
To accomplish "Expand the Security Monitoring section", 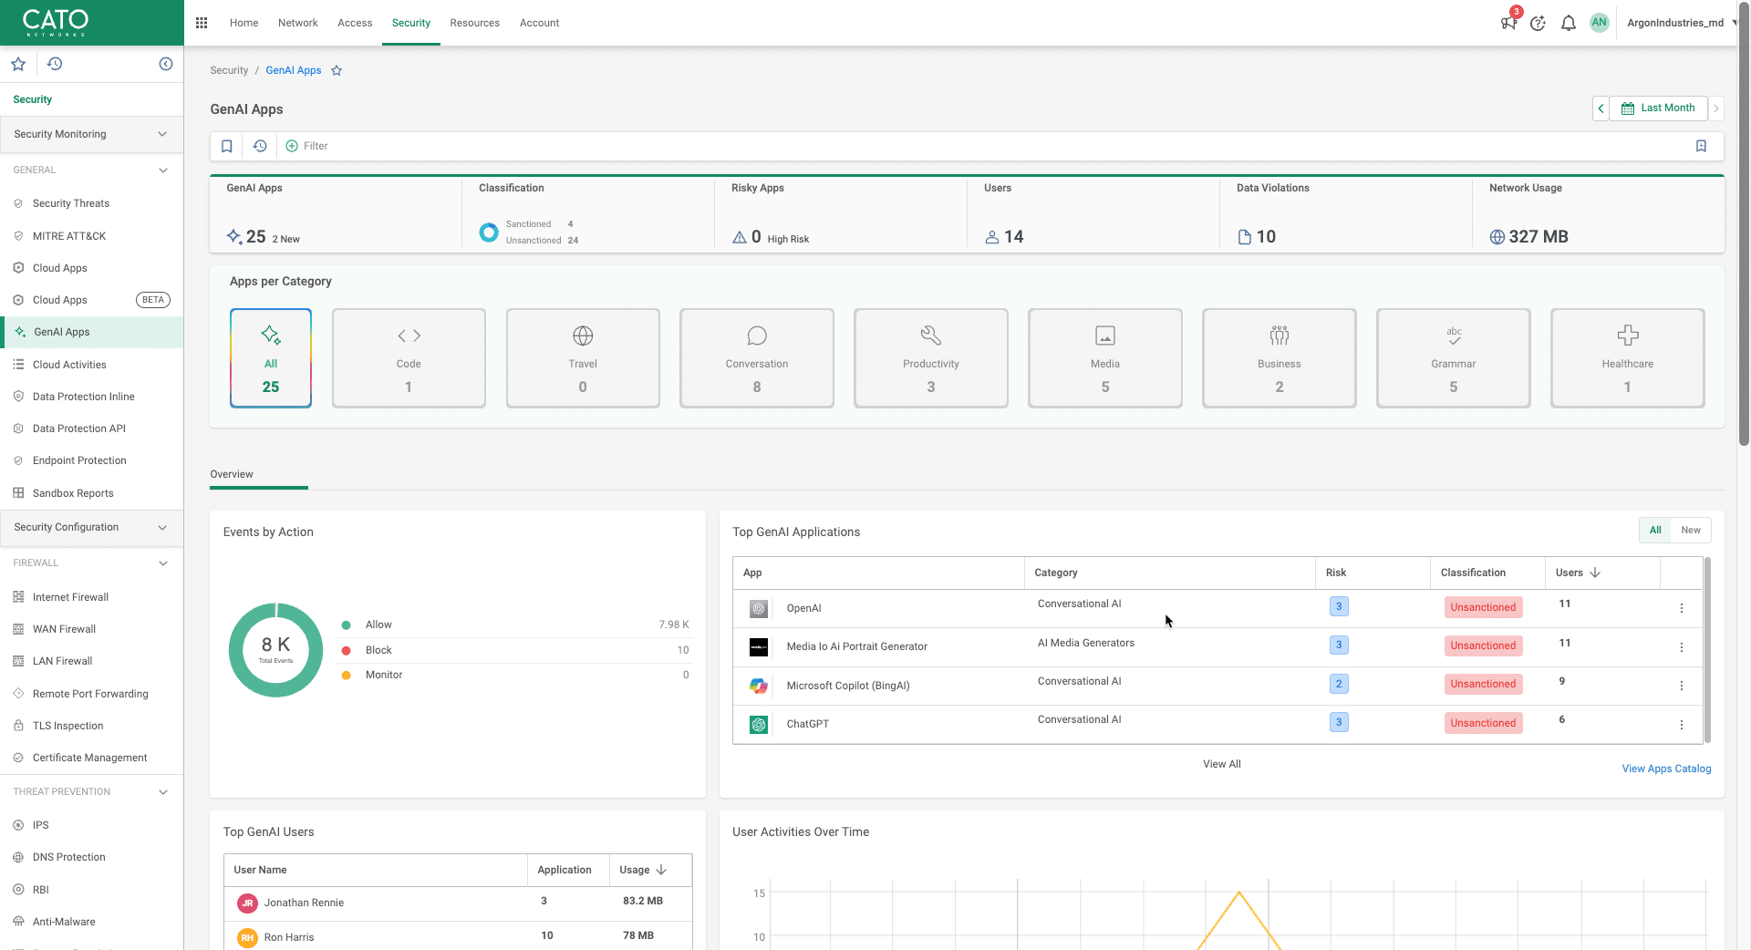I will pos(91,134).
